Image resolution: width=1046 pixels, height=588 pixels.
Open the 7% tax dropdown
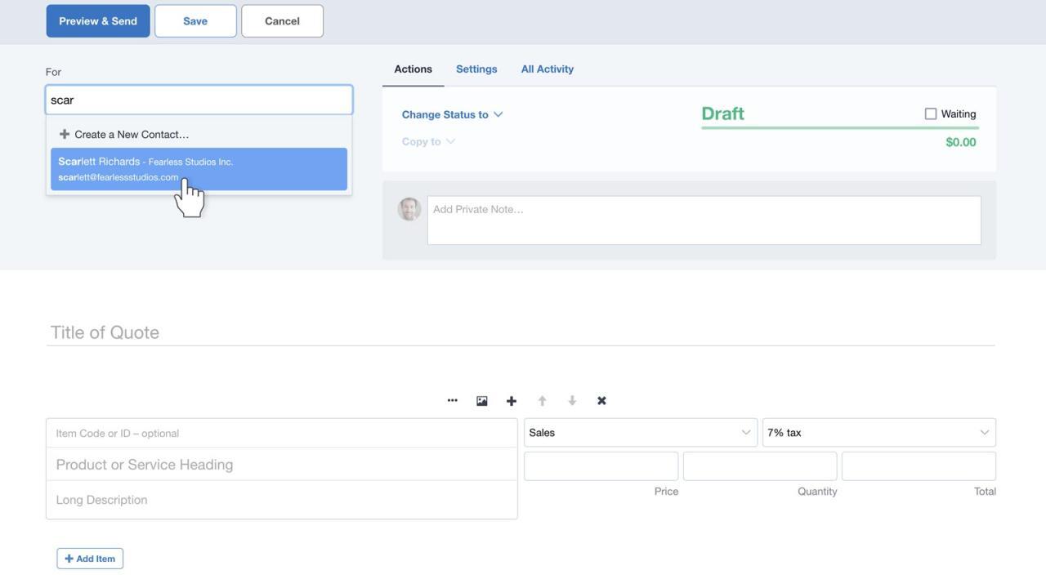[878, 433]
